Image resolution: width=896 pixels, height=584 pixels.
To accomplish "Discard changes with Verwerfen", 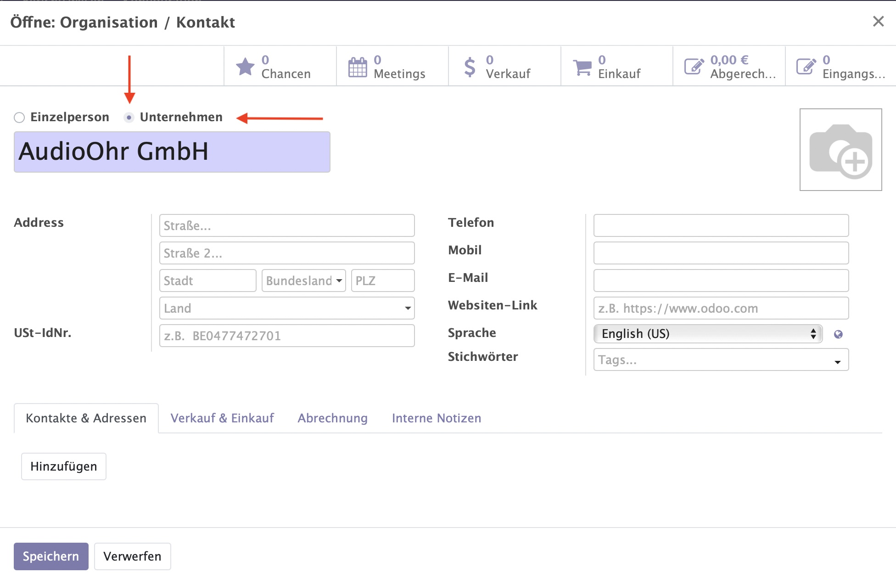I will pyautogui.click(x=133, y=556).
